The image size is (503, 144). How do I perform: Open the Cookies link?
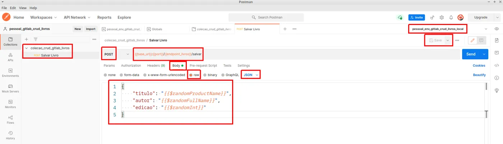(479, 66)
